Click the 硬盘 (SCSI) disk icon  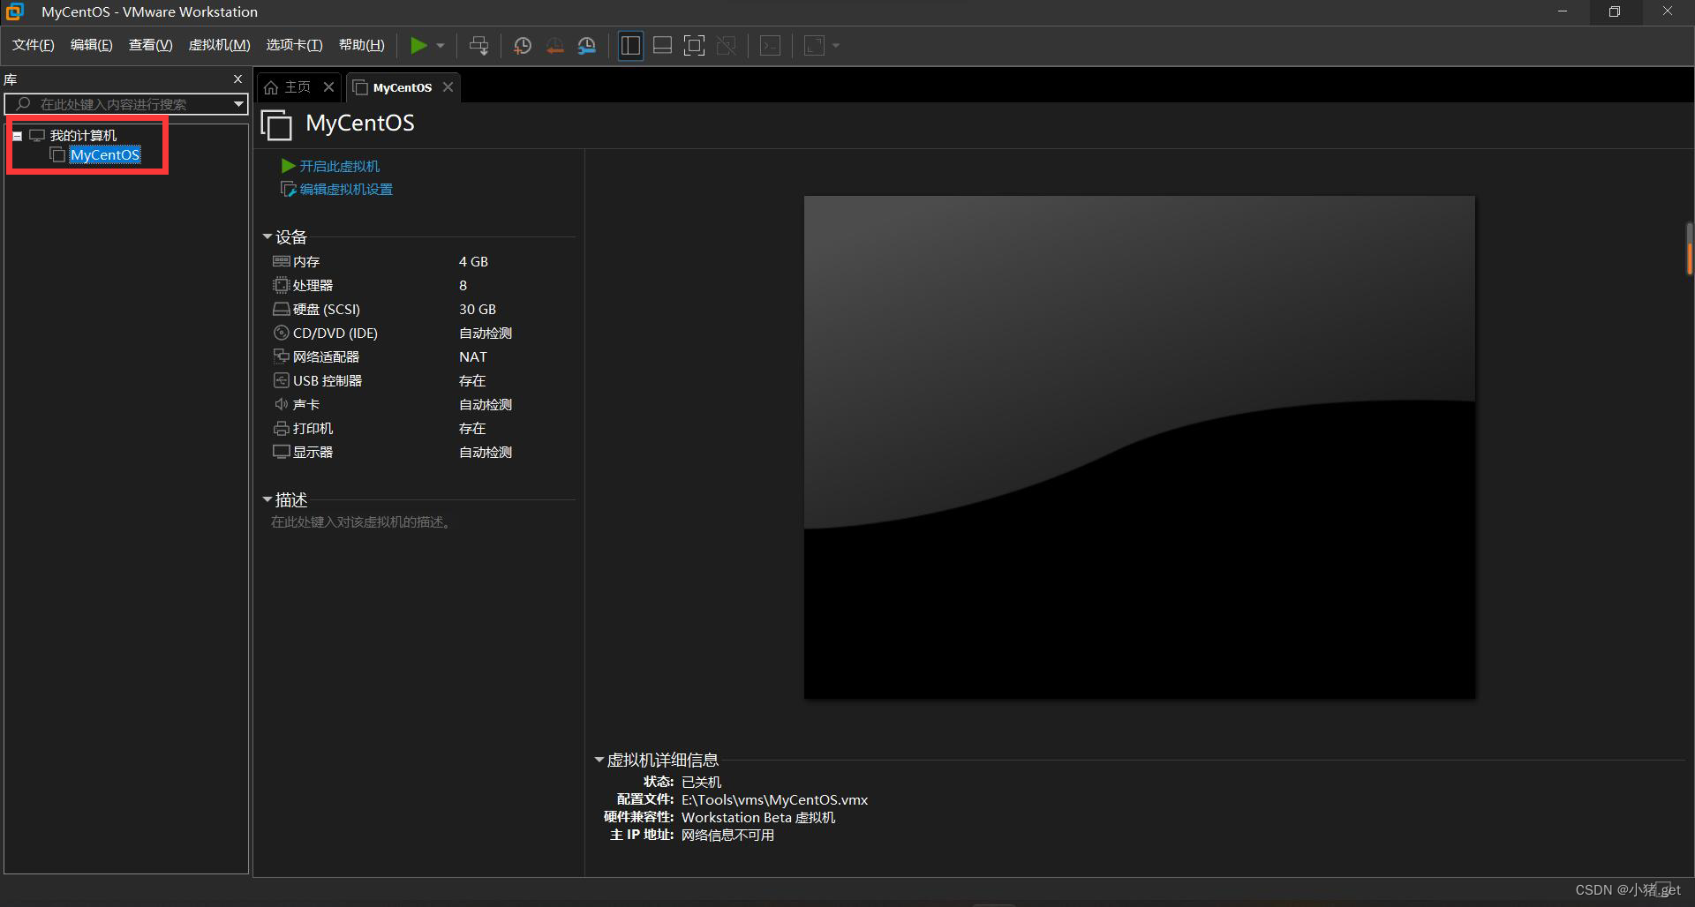282,309
